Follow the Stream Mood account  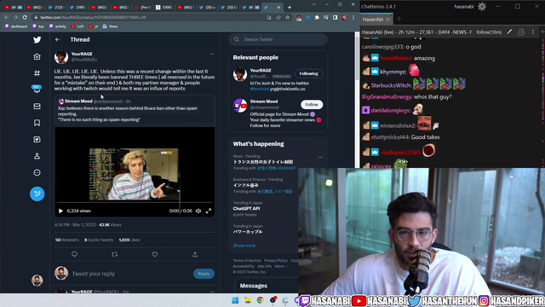[312, 104]
